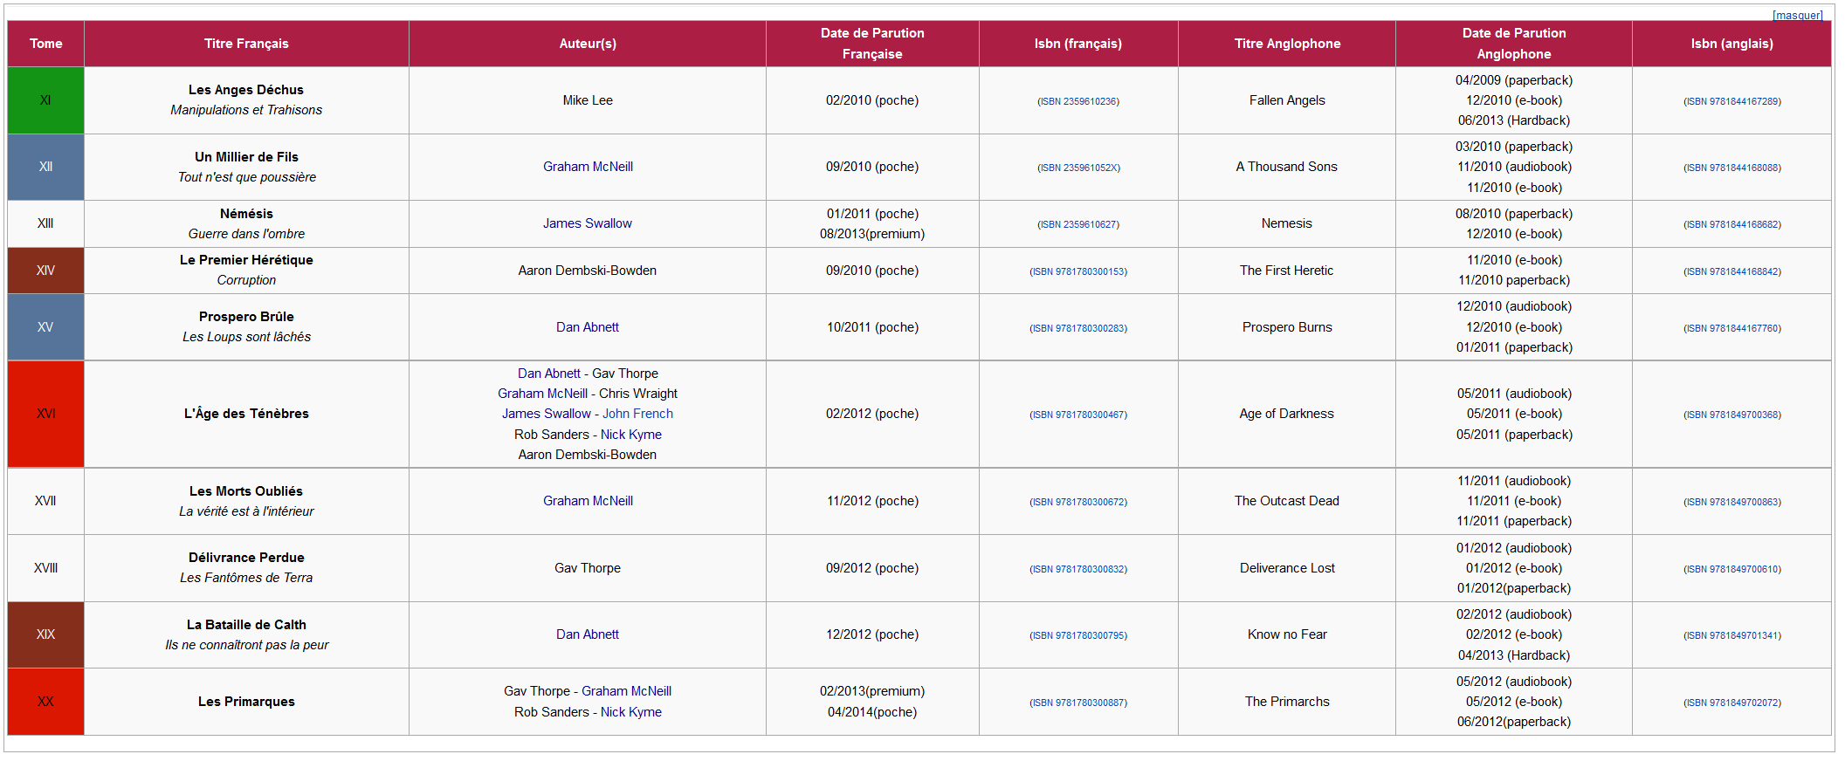The image size is (1845, 761).
Task: Select the title Délivrance Perdue
Action: (x=246, y=558)
